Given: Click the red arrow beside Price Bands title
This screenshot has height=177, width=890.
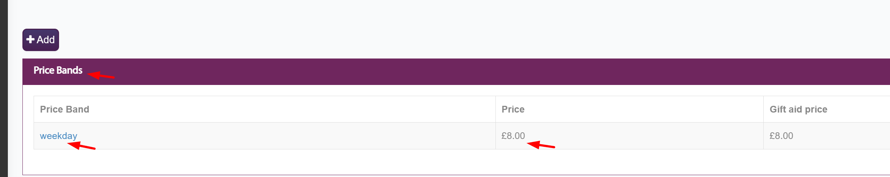Looking at the screenshot, I should pos(100,76).
